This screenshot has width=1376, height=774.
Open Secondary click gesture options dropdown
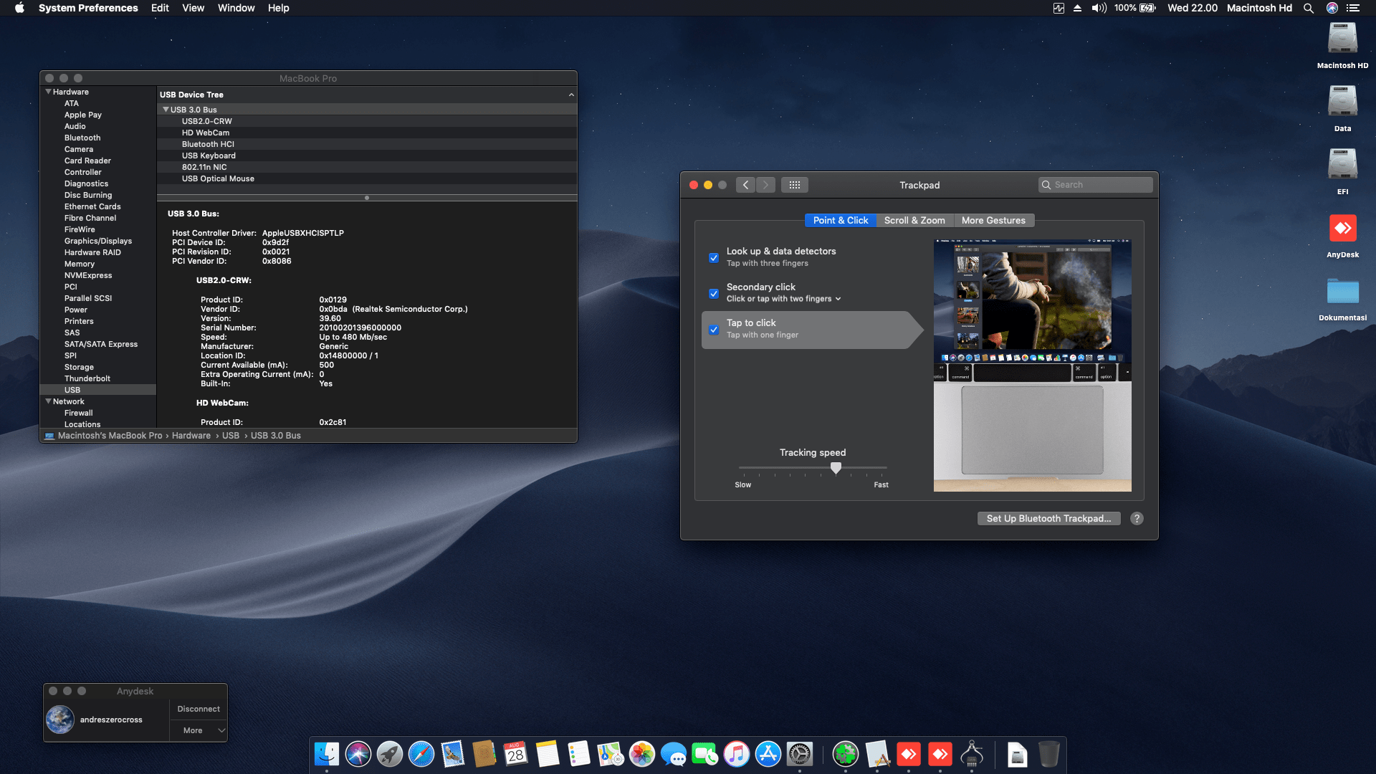(x=784, y=299)
